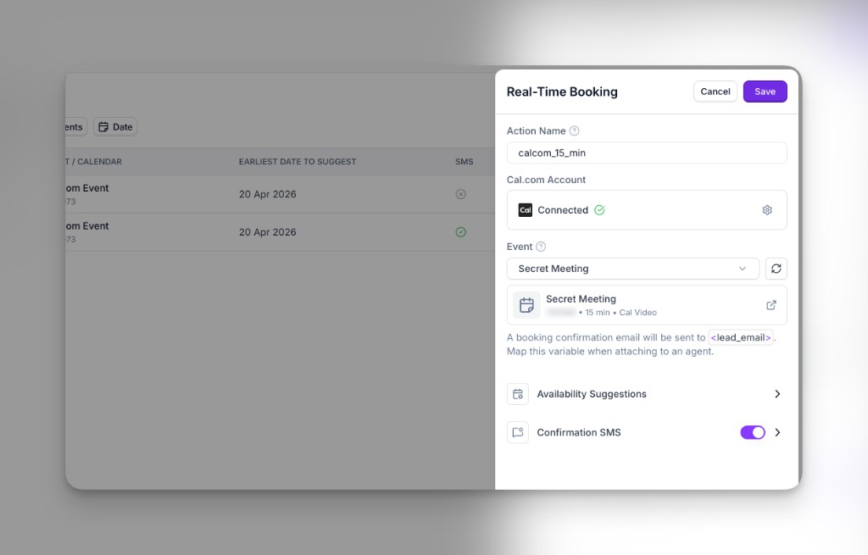Open the Secret Meeting event dropdown
Viewport: 868px width, 555px height.
click(x=632, y=269)
